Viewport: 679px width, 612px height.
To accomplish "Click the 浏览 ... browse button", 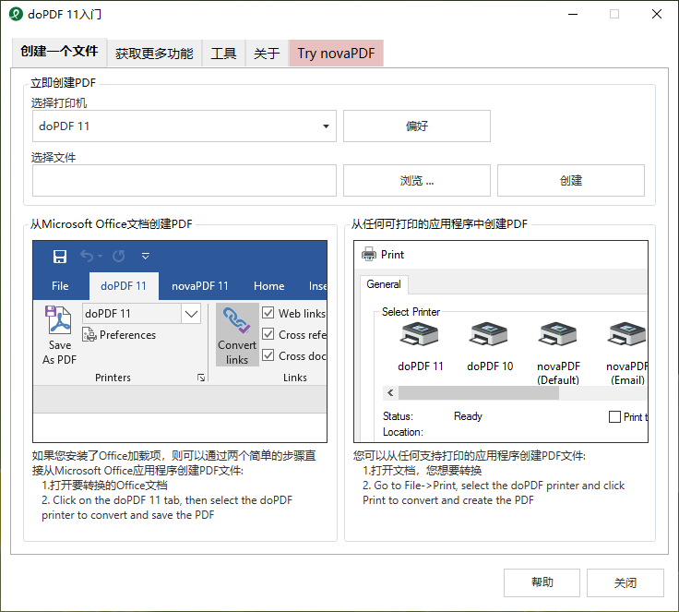I will [417, 180].
